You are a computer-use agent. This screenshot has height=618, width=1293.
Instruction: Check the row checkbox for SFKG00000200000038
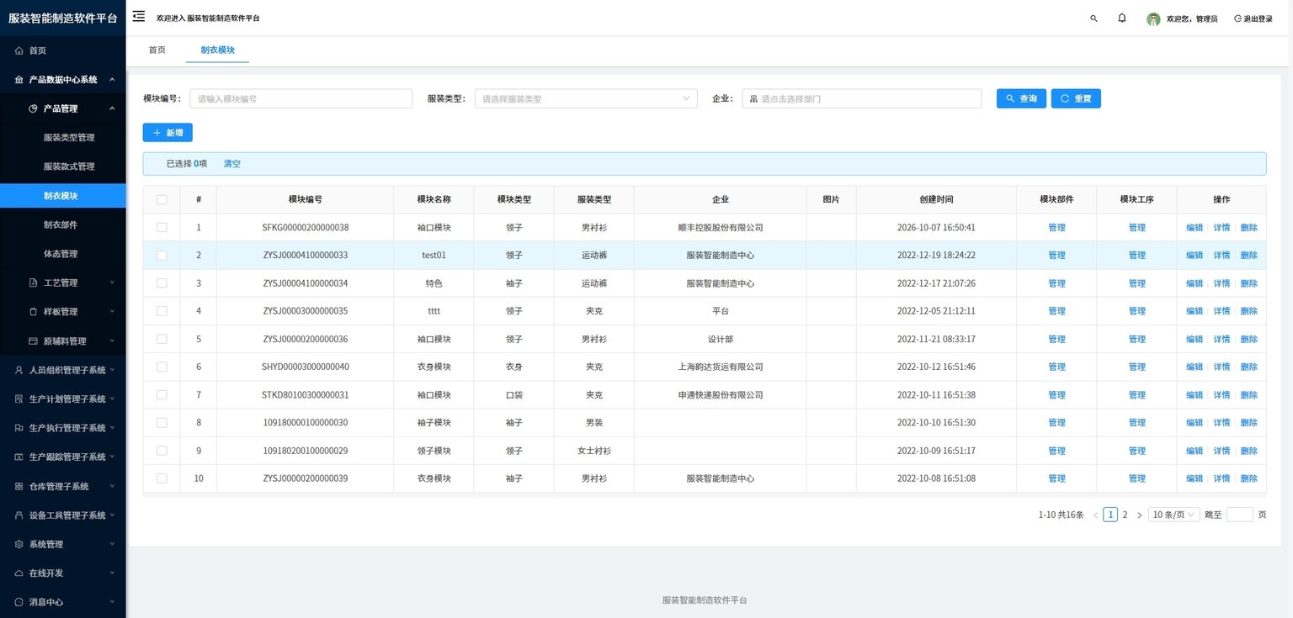[x=162, y=227]
